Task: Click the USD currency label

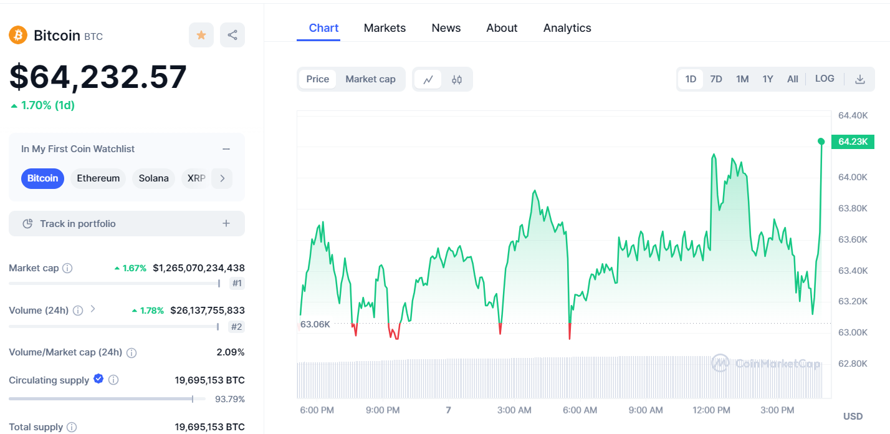Action: [853, 416]
